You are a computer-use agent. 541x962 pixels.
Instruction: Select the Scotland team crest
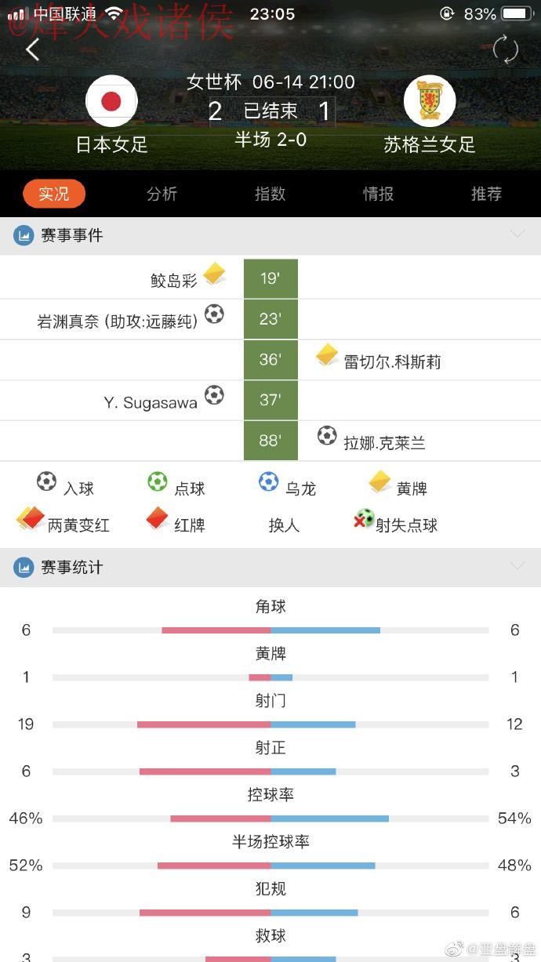(430, 101)
